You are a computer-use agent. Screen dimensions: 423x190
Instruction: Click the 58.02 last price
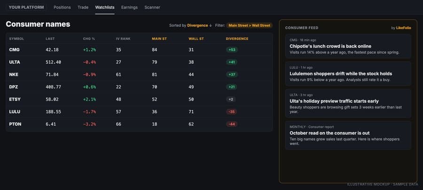[52, 99]
